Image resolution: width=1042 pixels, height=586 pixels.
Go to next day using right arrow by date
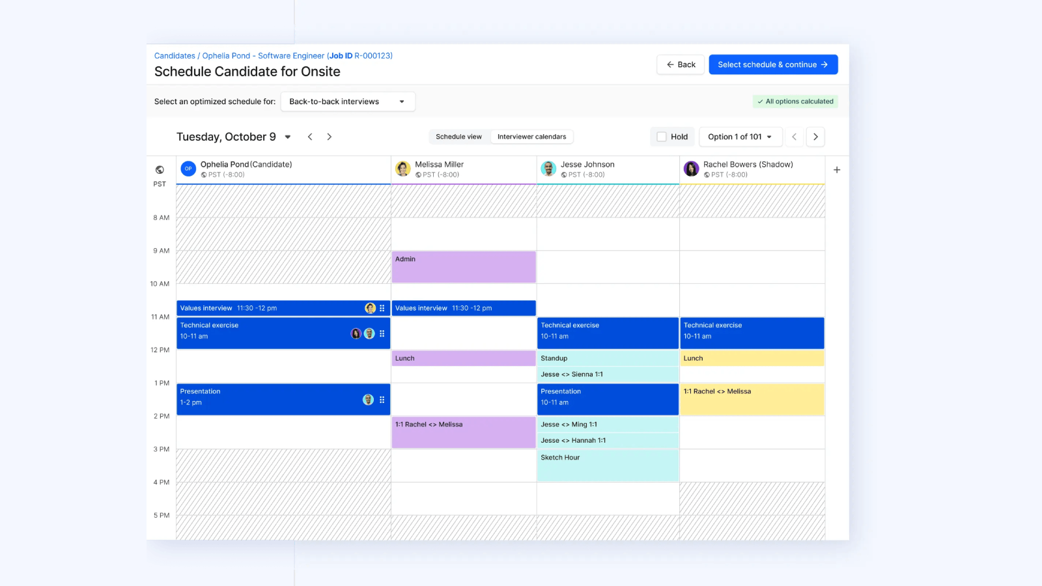click(330, 137)
